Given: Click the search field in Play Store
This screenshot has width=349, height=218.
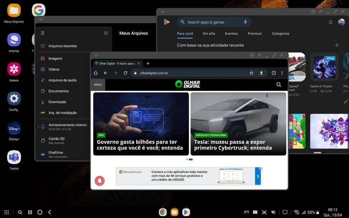Looking at the screenshot, I should pos(214,22).
